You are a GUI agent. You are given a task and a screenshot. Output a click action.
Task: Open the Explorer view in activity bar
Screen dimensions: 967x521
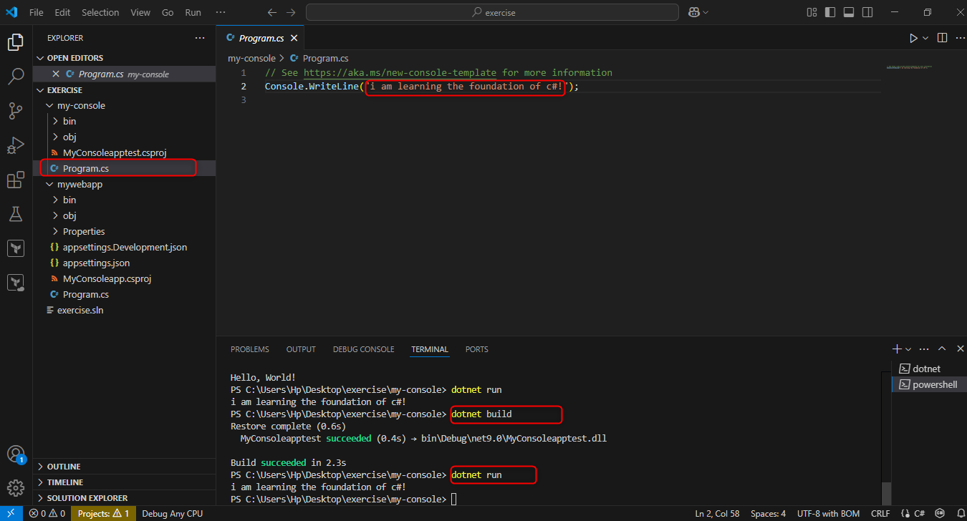click(x=15, y=42)
